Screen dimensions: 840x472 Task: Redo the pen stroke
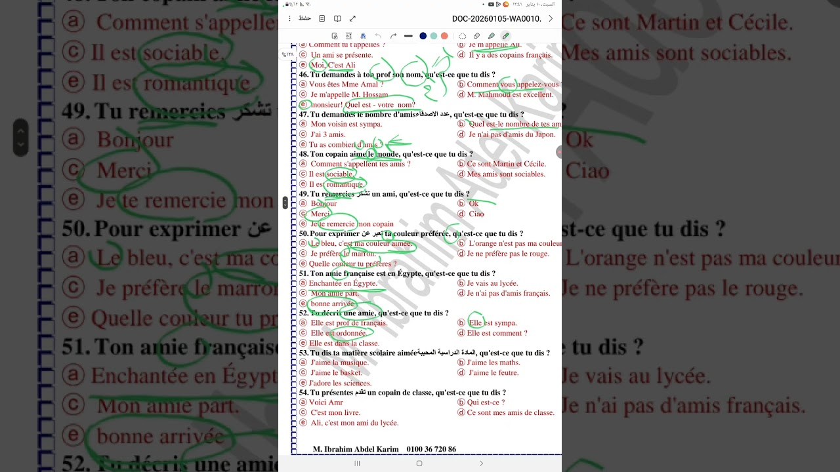tap(393, 36)
